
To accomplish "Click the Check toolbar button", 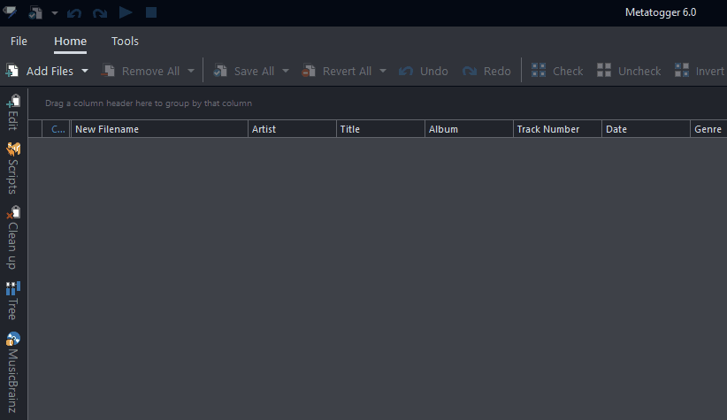I will 557,71.
